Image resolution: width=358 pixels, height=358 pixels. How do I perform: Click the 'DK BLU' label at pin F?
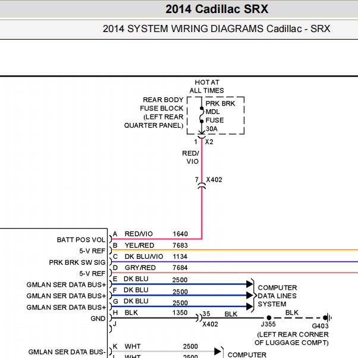click(136, 290)
